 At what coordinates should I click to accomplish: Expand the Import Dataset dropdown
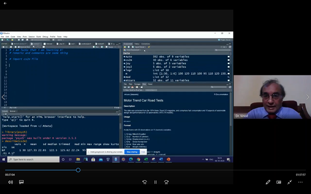(x=140, y=47)
